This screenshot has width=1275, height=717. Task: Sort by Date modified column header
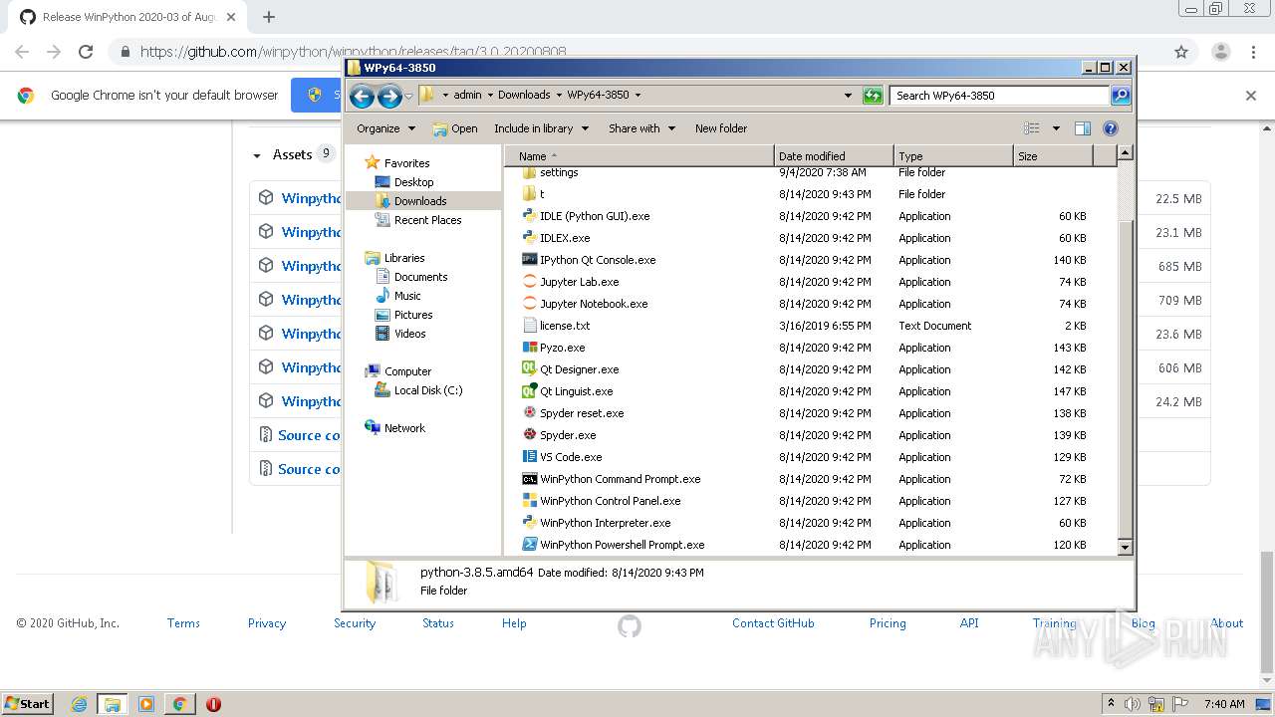[834, 156]
